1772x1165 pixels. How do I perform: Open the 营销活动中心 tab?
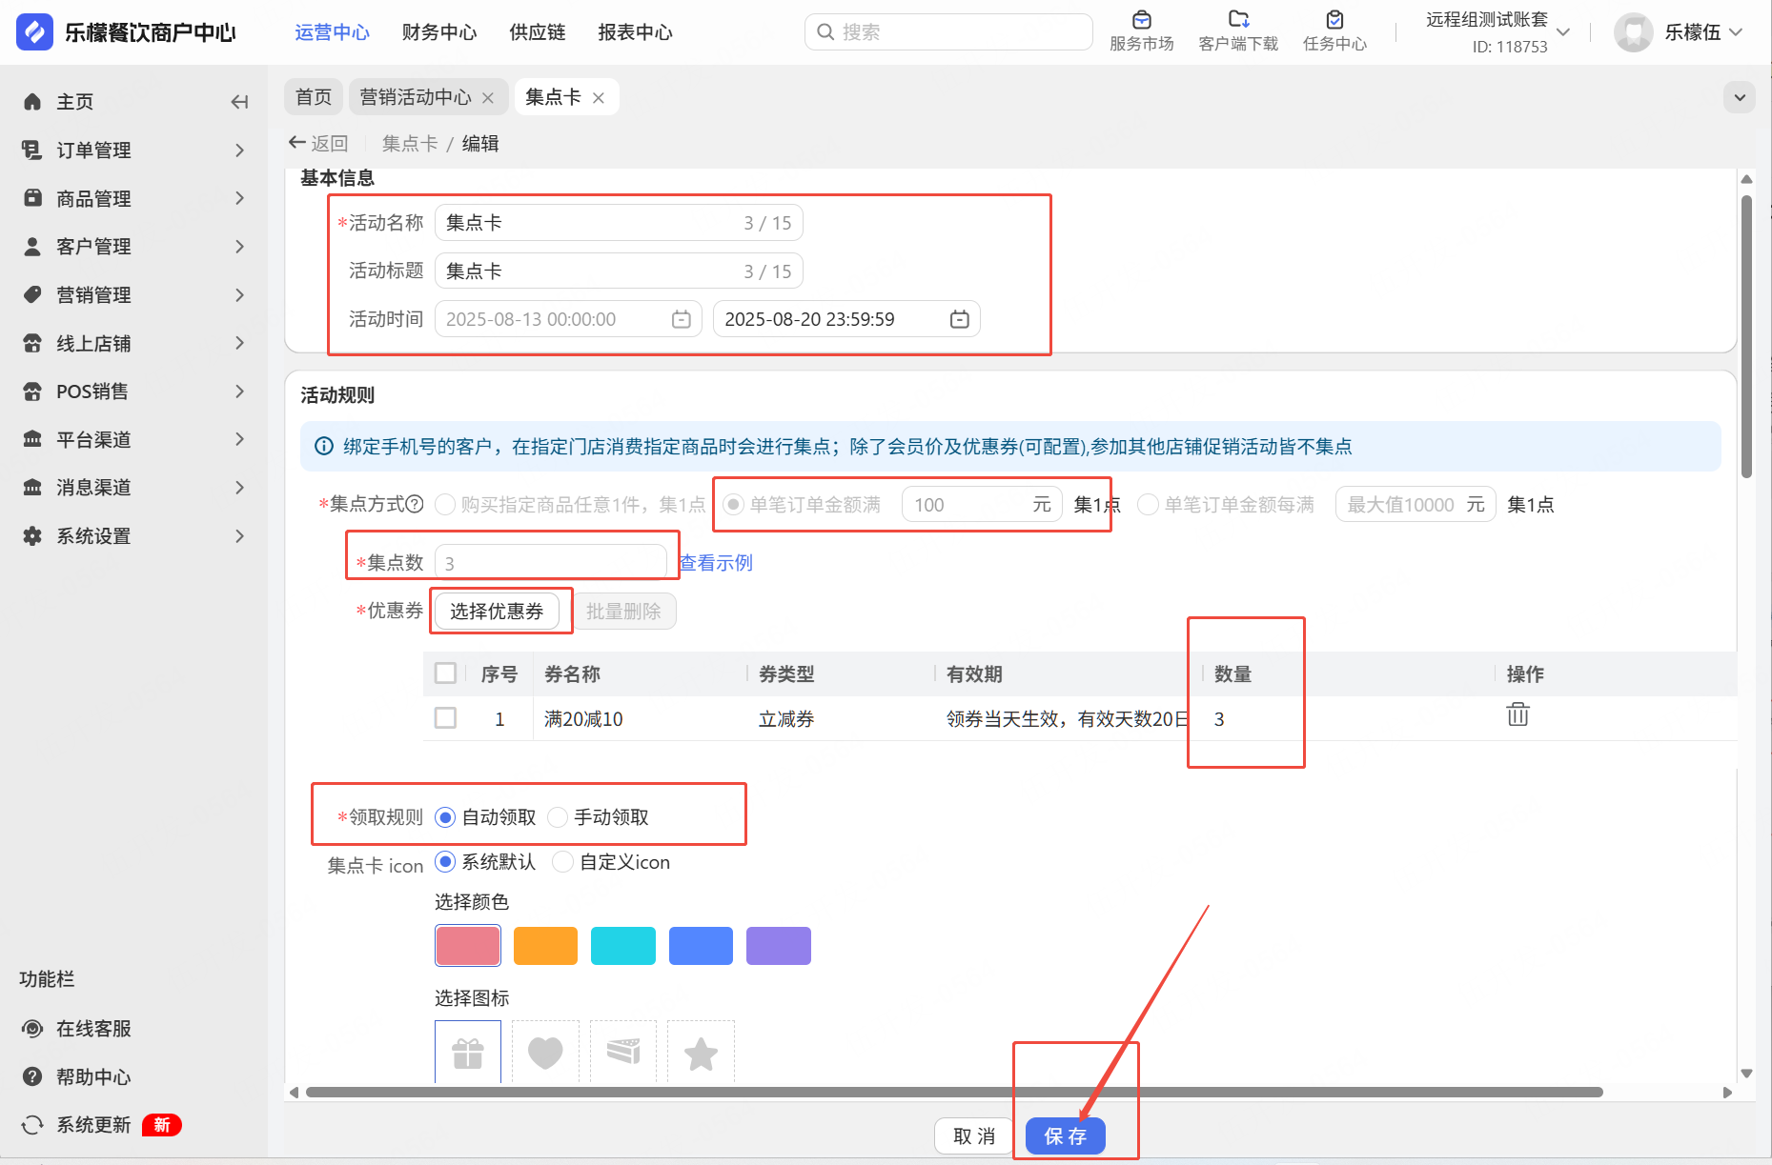(427, 97)
